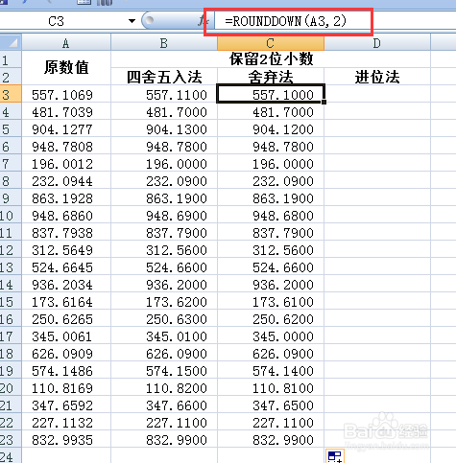Select cell containing 110.8200
456x463 pixels.
point(164,388)
